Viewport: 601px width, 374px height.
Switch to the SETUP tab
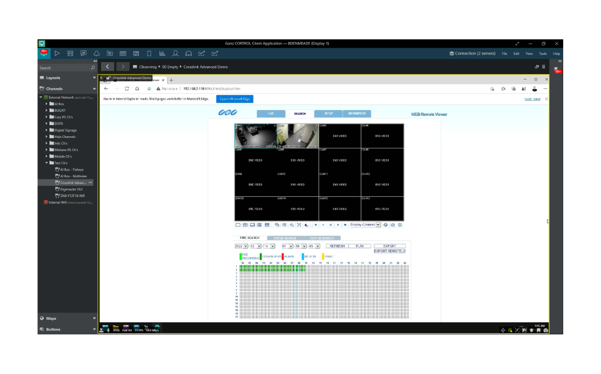[x=329, y=113]
